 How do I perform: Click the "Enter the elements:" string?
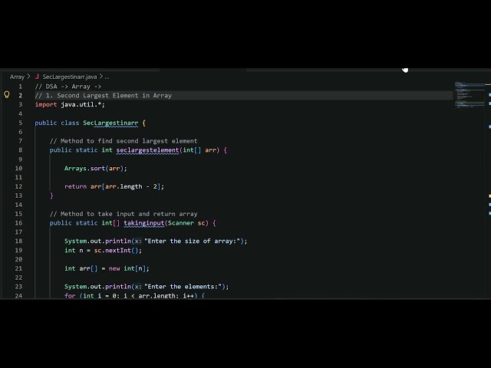[183, 286]
